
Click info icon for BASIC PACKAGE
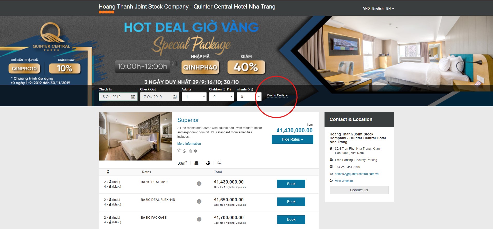tap(199, 219)
